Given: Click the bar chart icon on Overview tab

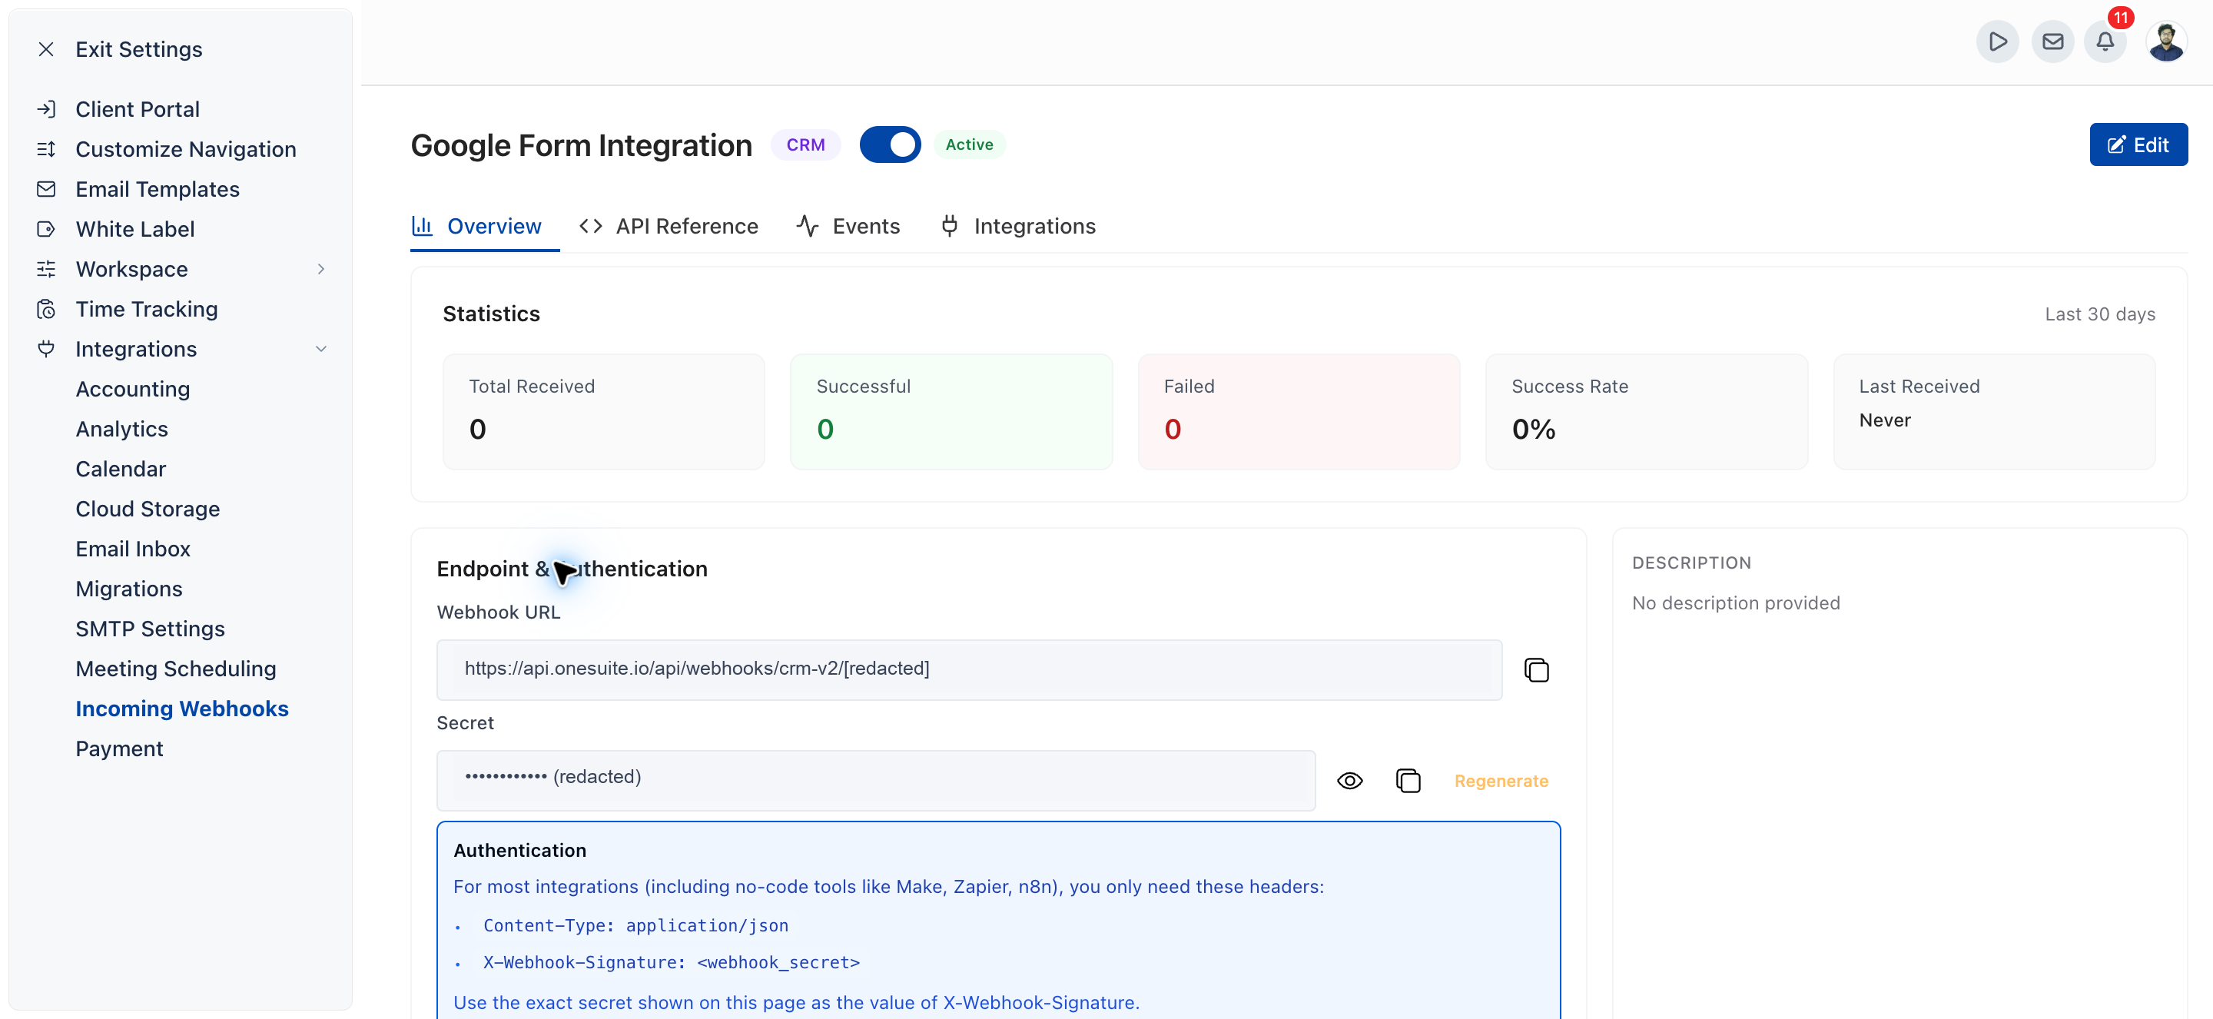Looking at the screenshot, I should [x=422, y=226].
